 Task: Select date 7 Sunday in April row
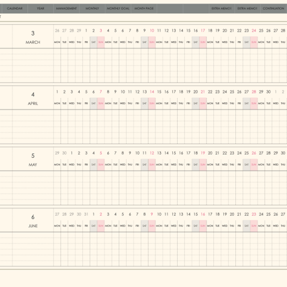101,92
